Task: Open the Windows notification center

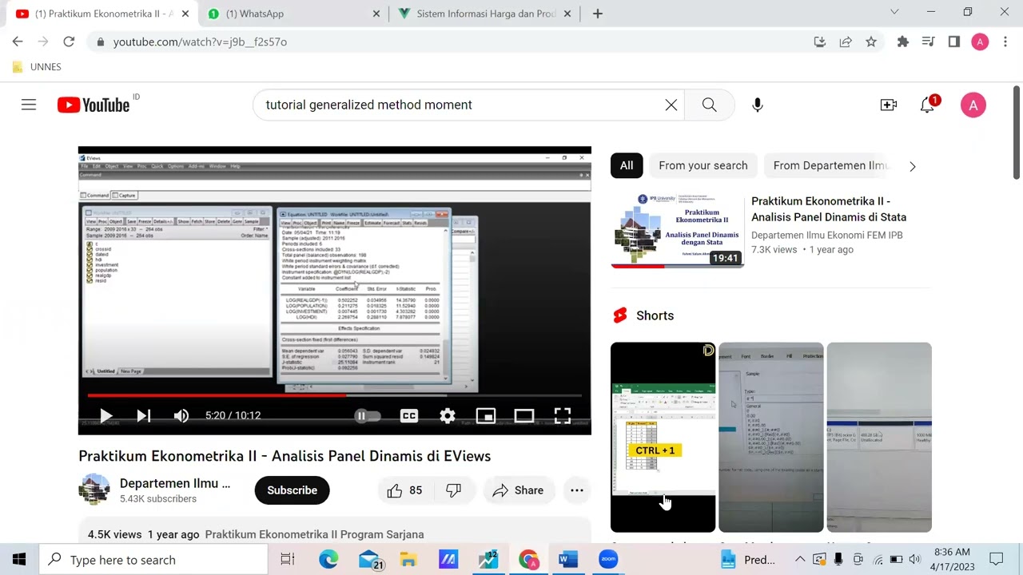Action: pos(997,560)
